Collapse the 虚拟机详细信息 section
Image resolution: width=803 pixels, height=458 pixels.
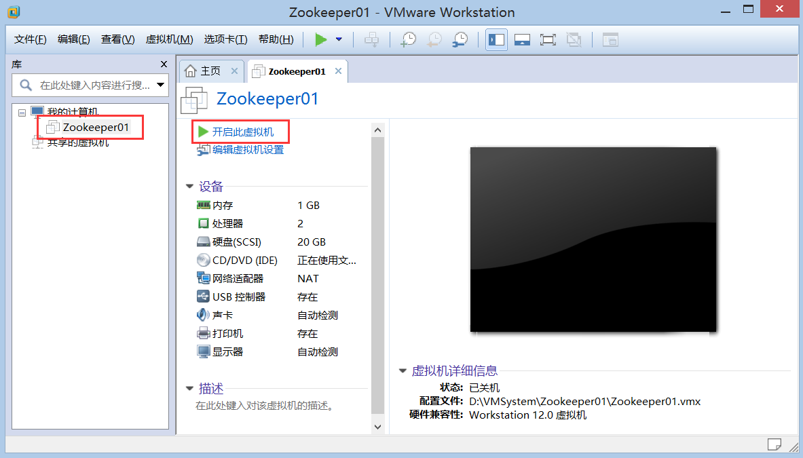[403, 371]
